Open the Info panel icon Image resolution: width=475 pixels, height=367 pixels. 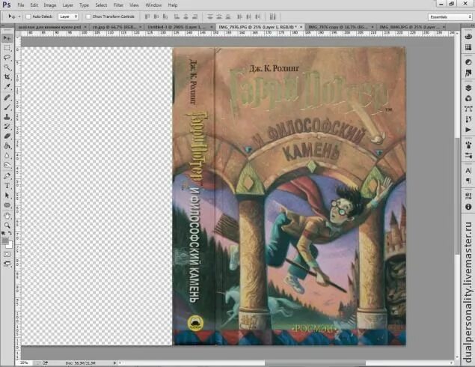click(x=468, y=207)
